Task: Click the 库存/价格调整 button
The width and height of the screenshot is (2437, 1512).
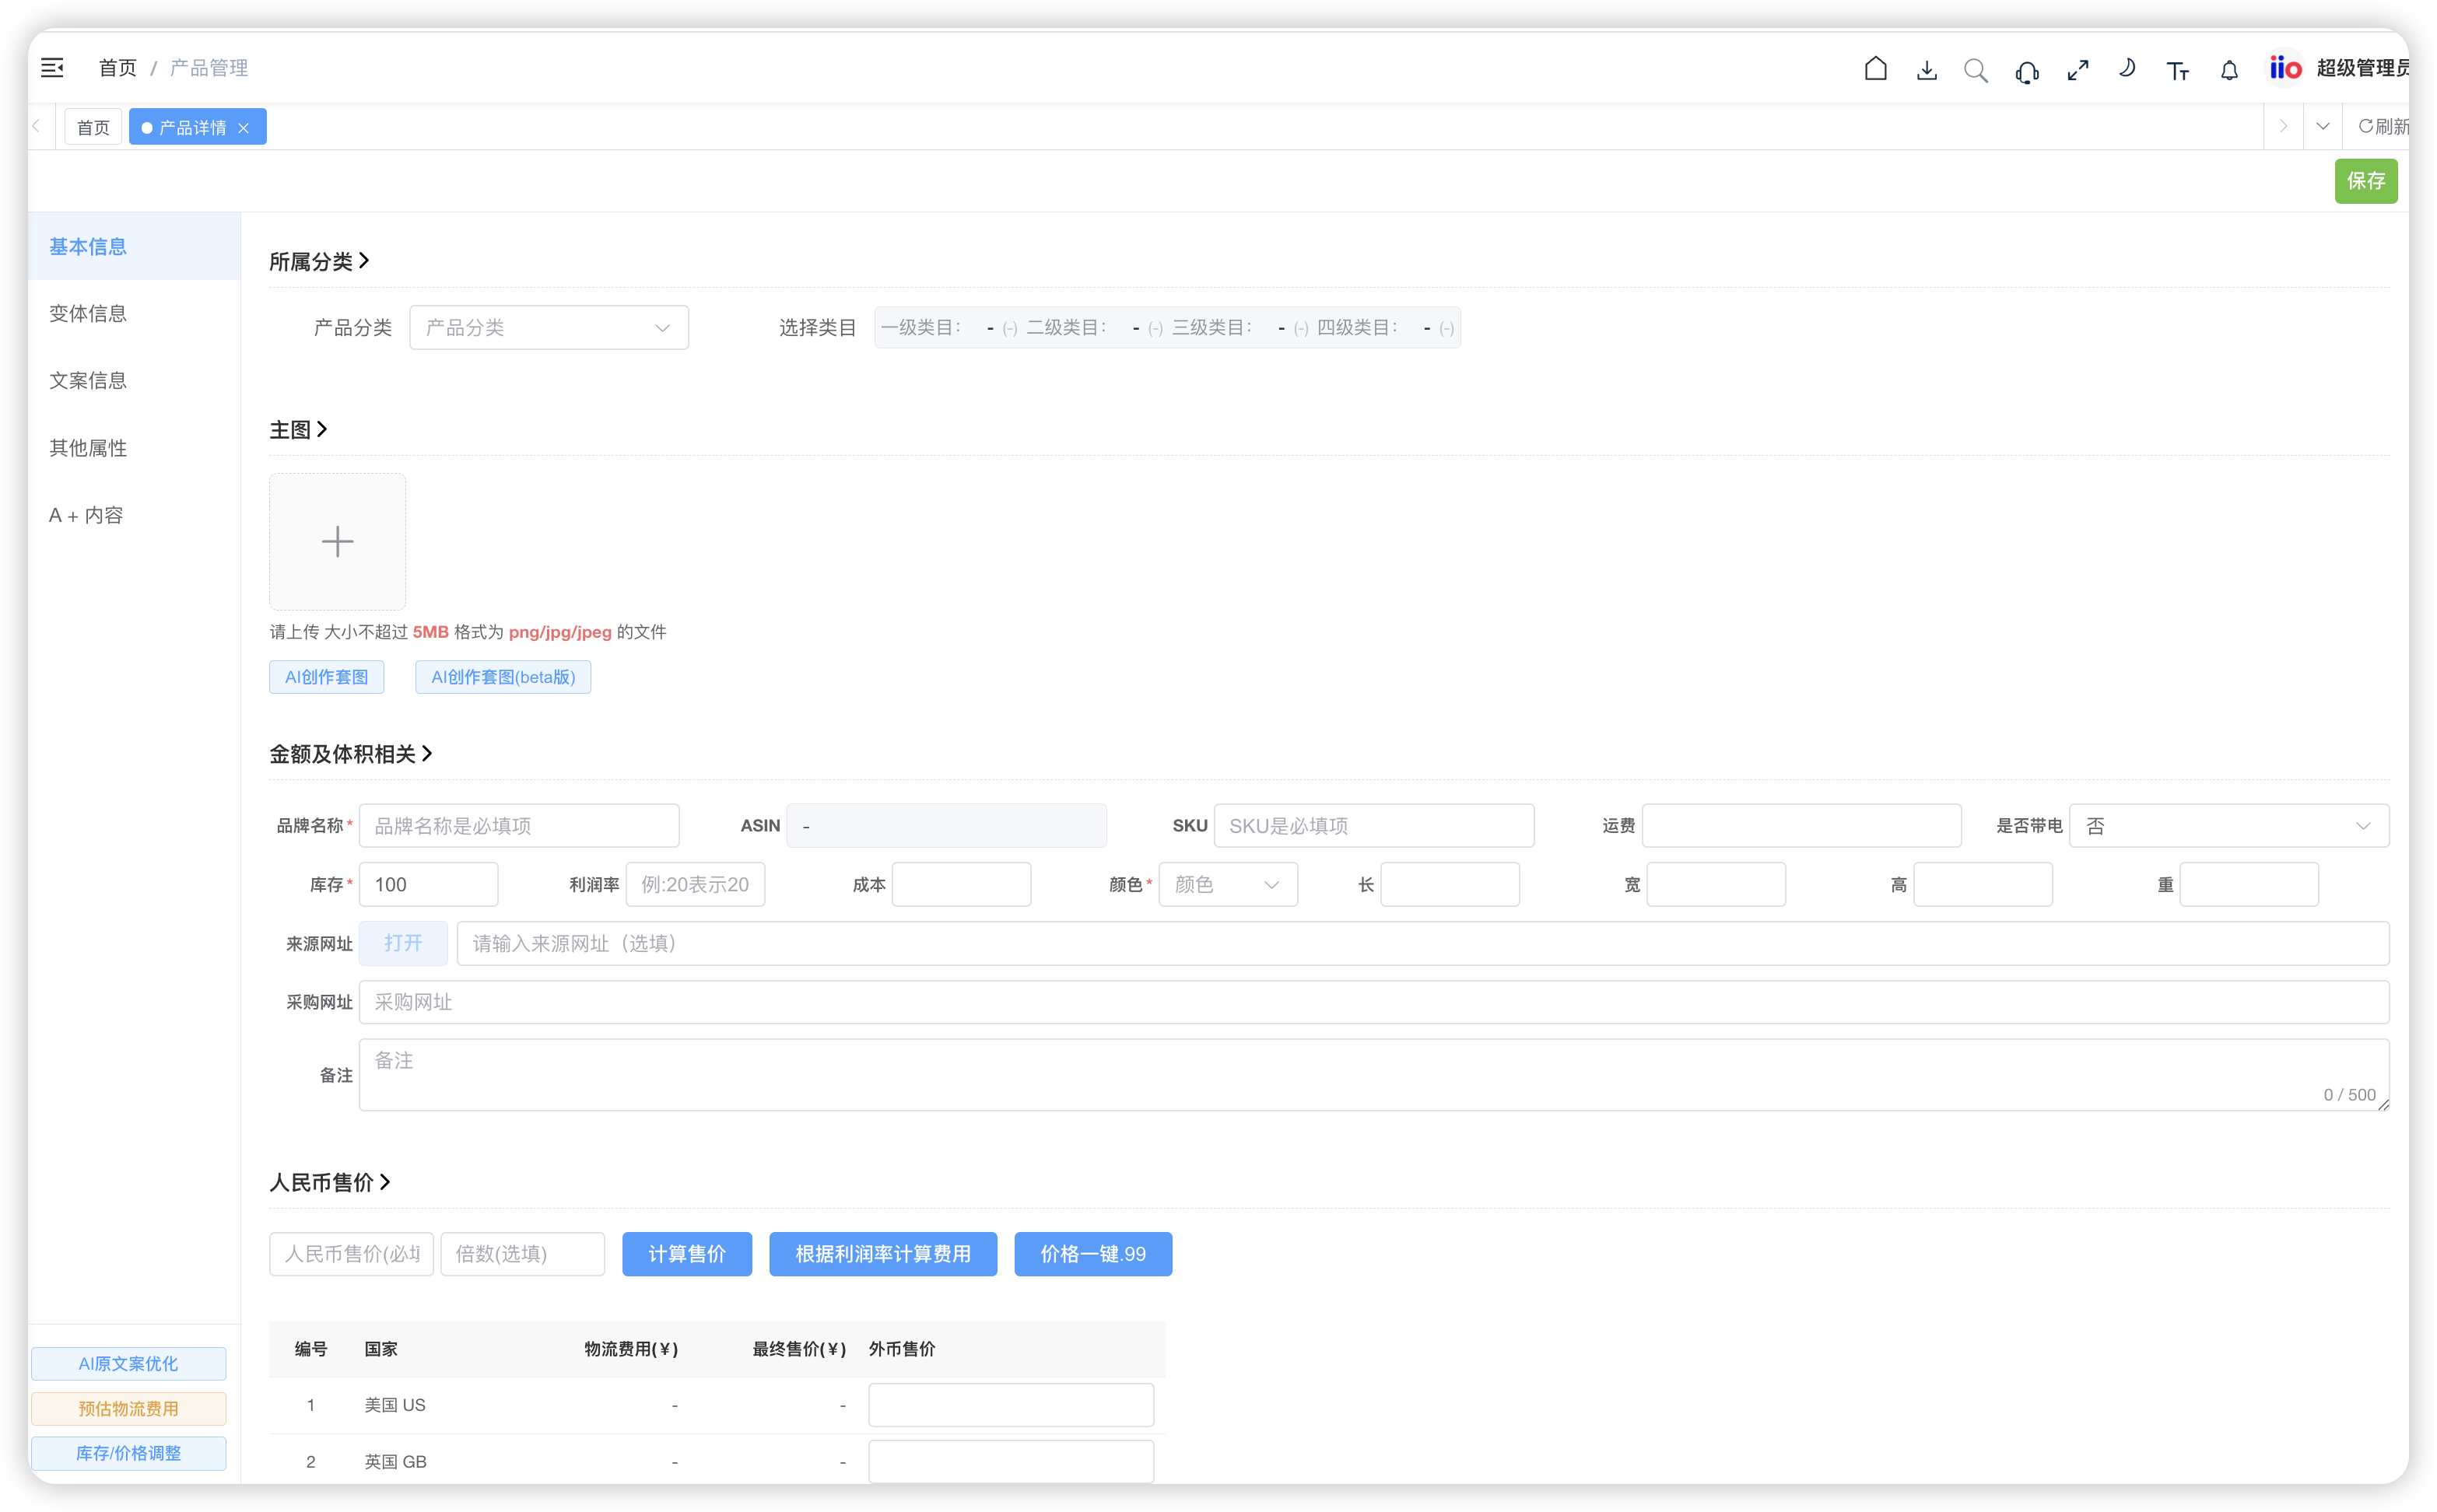Action: click(128, 1452)
